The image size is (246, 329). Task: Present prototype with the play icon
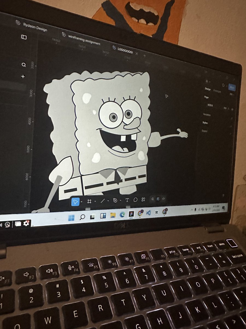(223, 85)
